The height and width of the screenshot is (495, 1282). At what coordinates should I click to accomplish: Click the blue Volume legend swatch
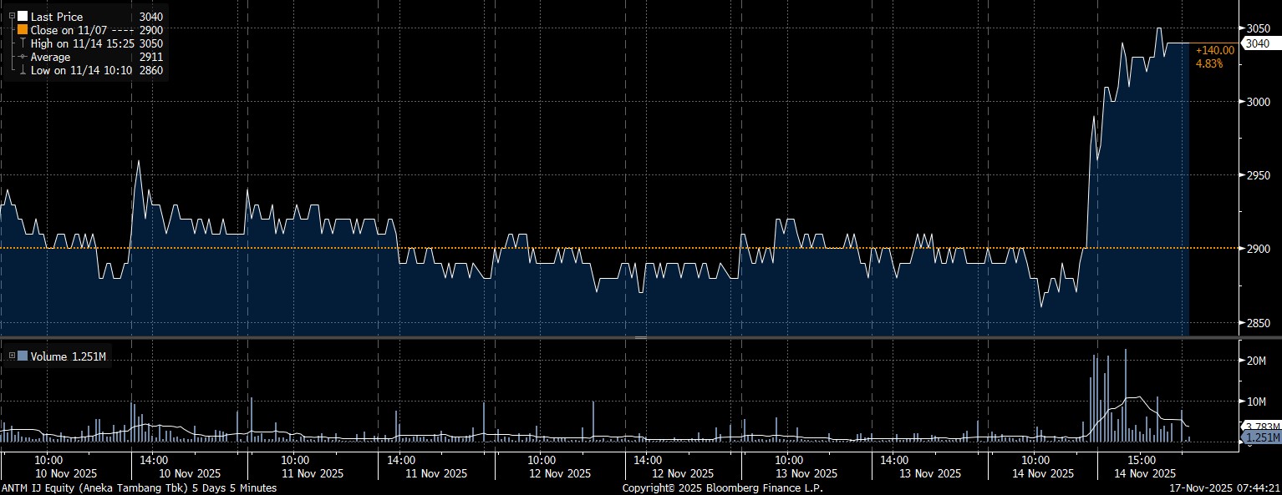point(23,356)
